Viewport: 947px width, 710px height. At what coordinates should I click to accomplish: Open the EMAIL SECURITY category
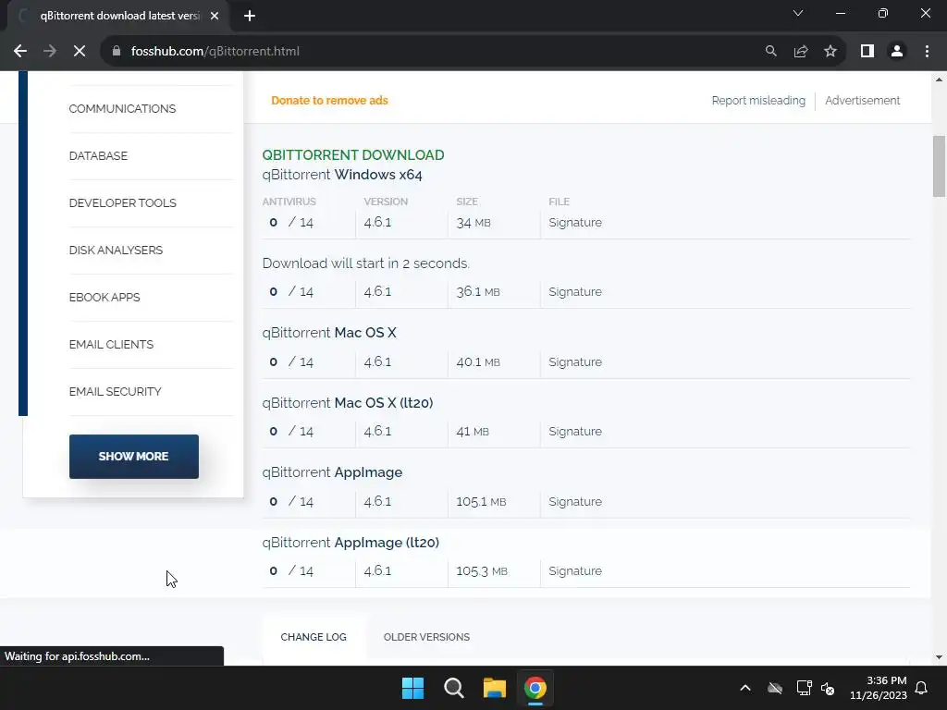pyautogui.click(x=116, y=391)
